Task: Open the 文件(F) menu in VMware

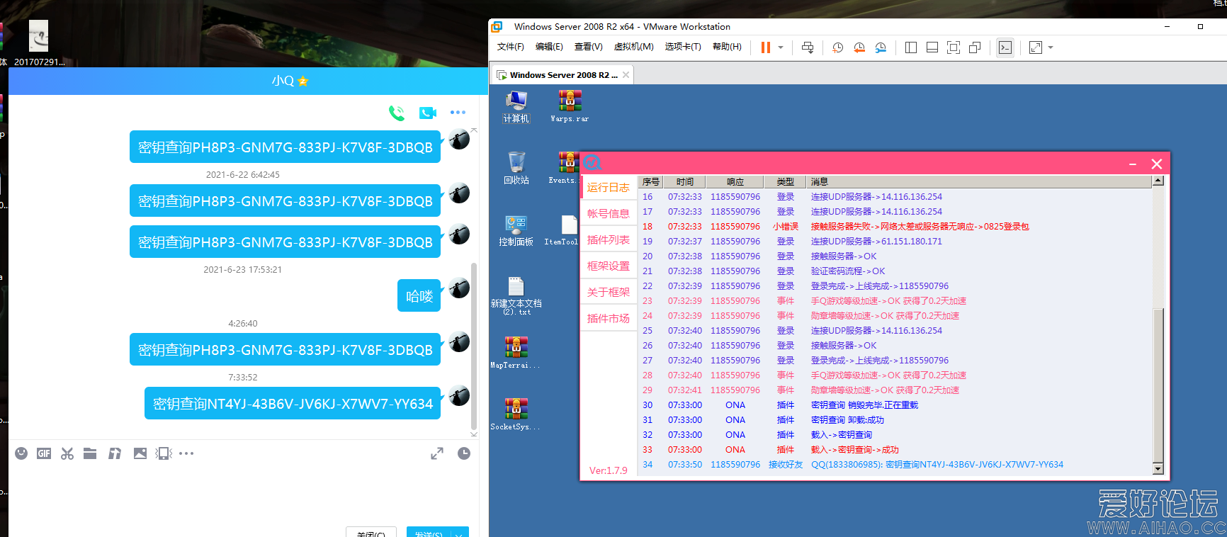Action: click(x=511, y=47)
